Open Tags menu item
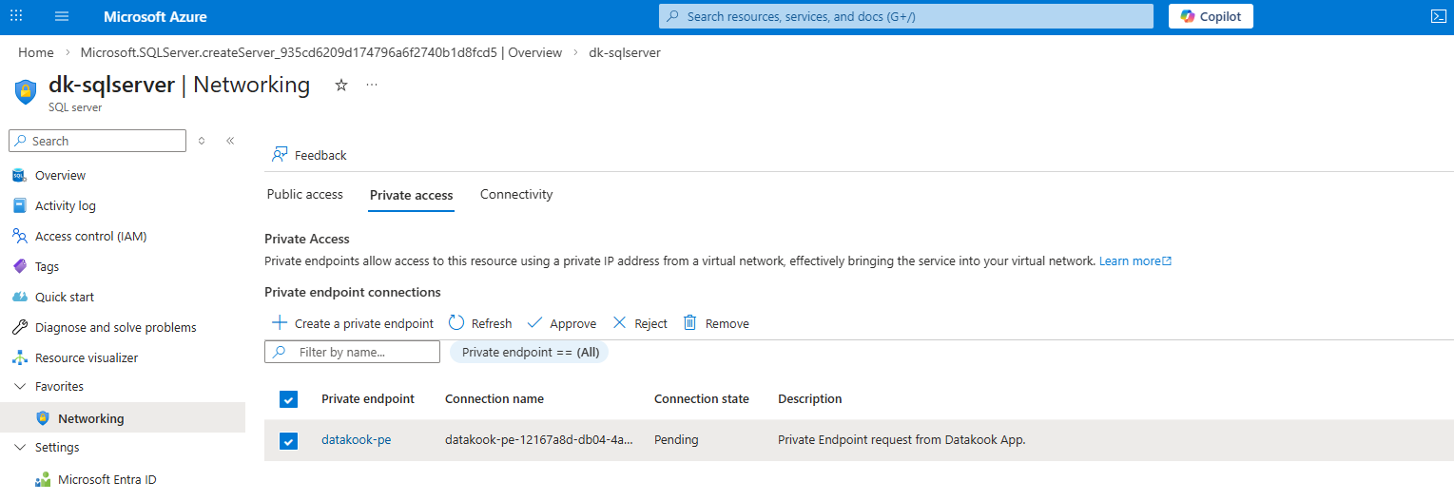The width and height of the screenshot is (1454, 501). (x=47, y=266)
